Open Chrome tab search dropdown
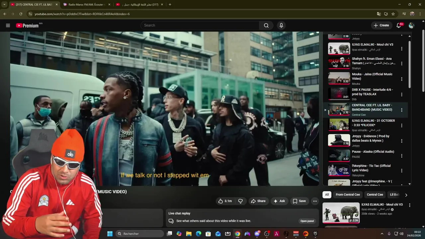The image size is (425, 239). (x=4, y=5)
